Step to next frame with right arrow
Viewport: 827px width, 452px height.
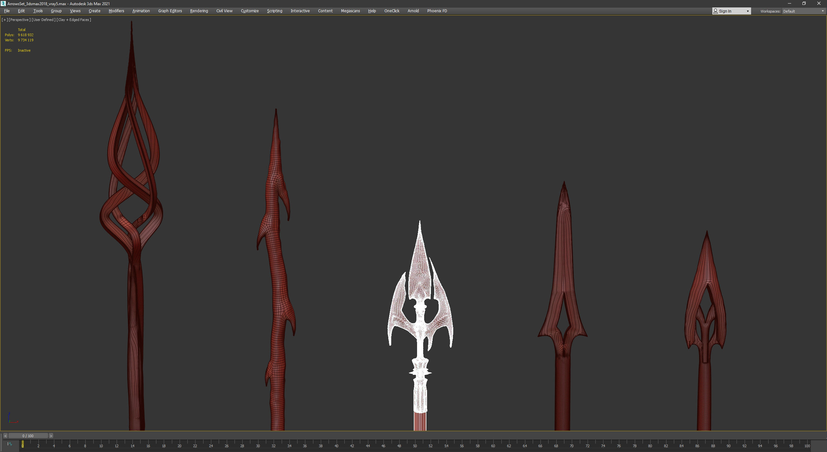coord(51,436)
